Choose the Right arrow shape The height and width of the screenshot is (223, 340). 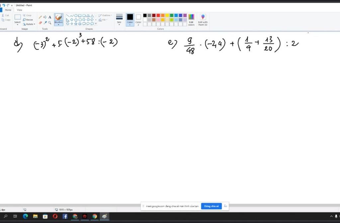click(84, 20)
